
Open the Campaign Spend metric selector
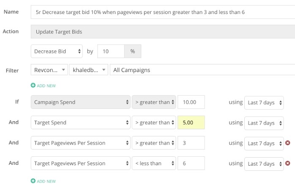[x=81, y=102]
